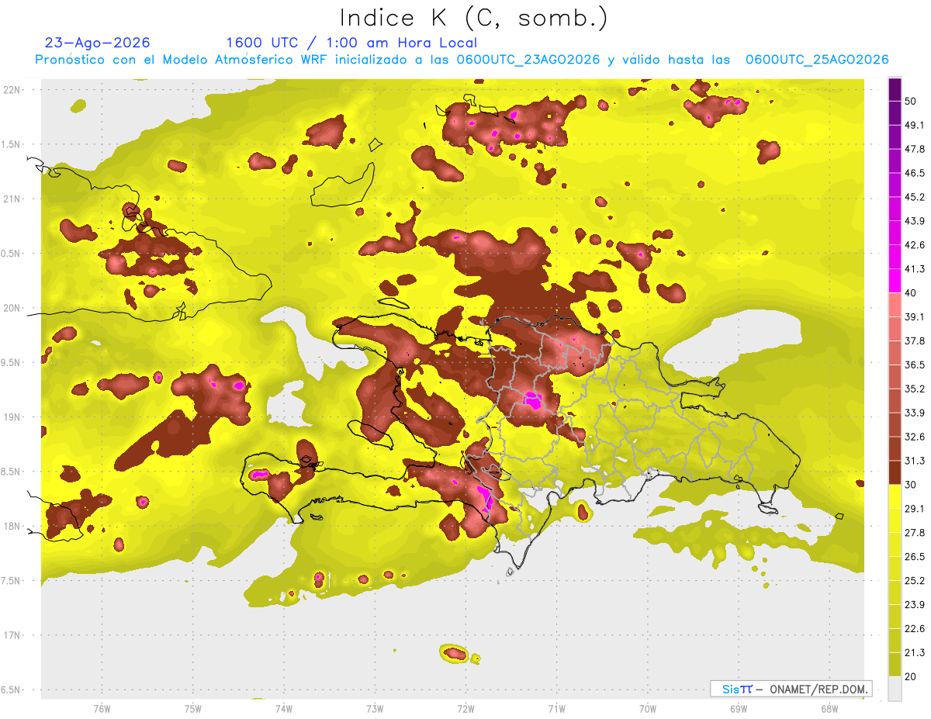Click the time label "1600 UTC / 1:00 am Hora Local"

pyautogui.click(x=351, y=43)
